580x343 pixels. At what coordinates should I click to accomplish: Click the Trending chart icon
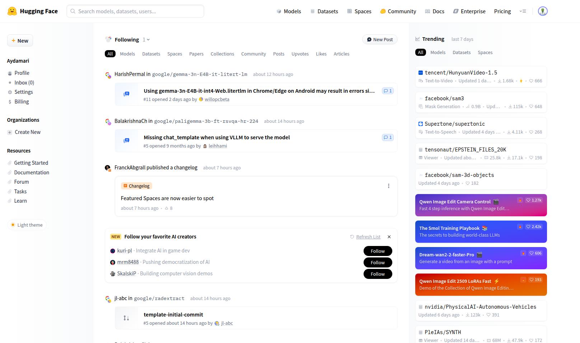[x=418, y=39]
